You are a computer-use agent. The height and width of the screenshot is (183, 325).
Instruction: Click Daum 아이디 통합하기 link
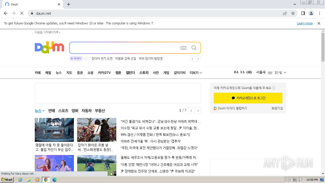(x=231, y=108)
